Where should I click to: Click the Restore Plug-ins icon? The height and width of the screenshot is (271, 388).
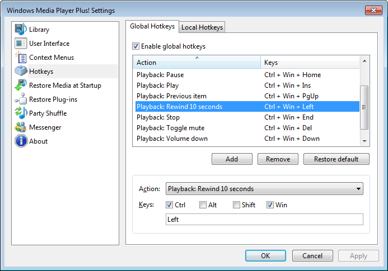click(21, 99)
